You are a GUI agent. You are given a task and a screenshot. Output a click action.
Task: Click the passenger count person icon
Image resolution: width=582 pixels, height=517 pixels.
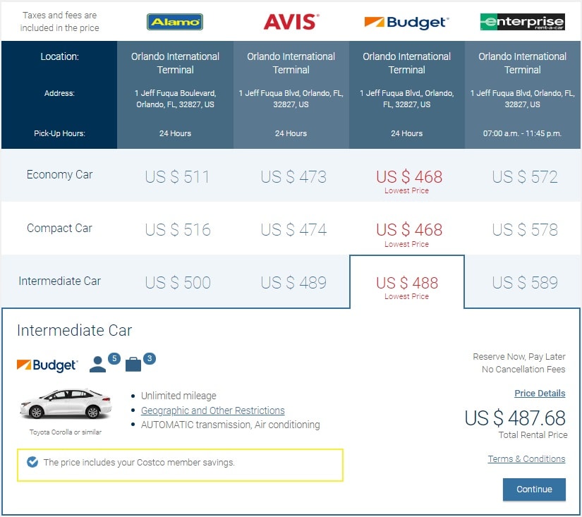[98, 364]
